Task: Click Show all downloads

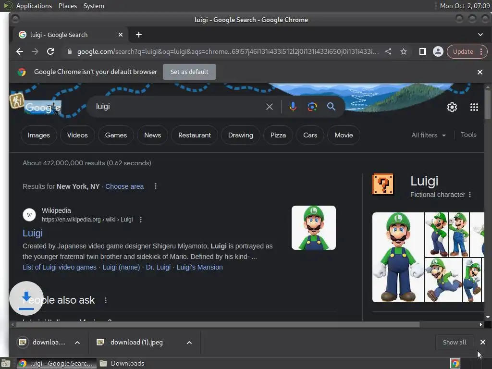Action: click(x=455, y=342)
